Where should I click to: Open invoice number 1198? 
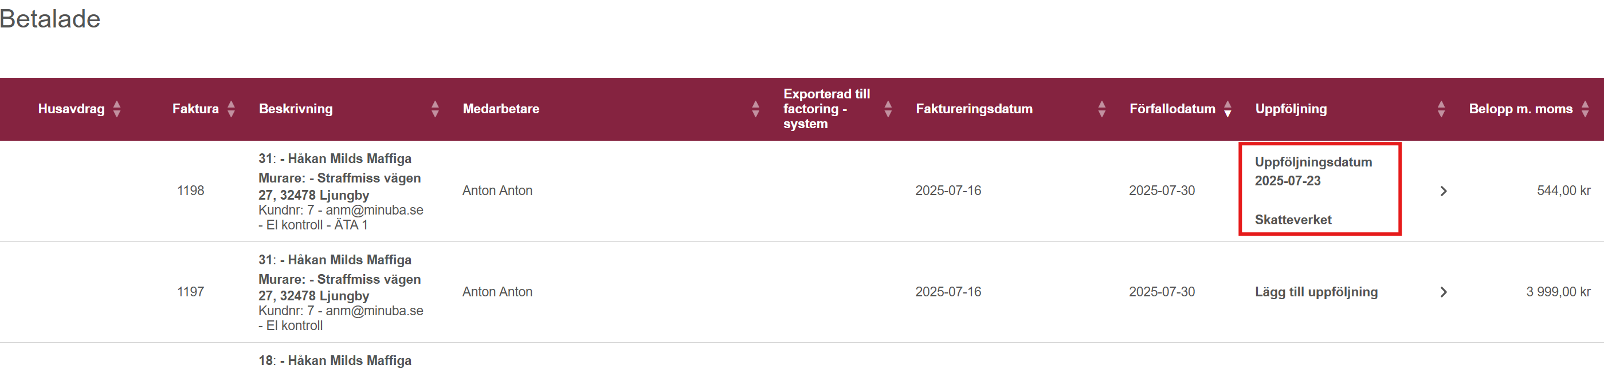(x=190, y=191)
